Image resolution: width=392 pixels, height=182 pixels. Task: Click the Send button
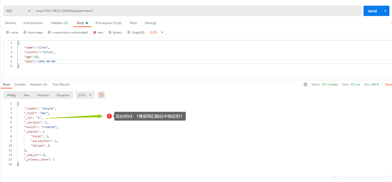click(372, 11)
